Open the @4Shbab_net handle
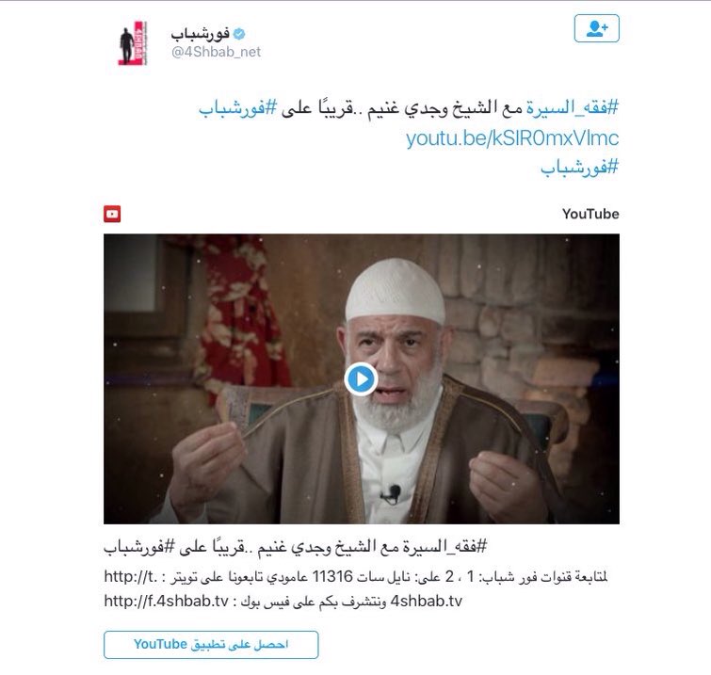This screenshot has height=675, width=711. click(216, 52)
